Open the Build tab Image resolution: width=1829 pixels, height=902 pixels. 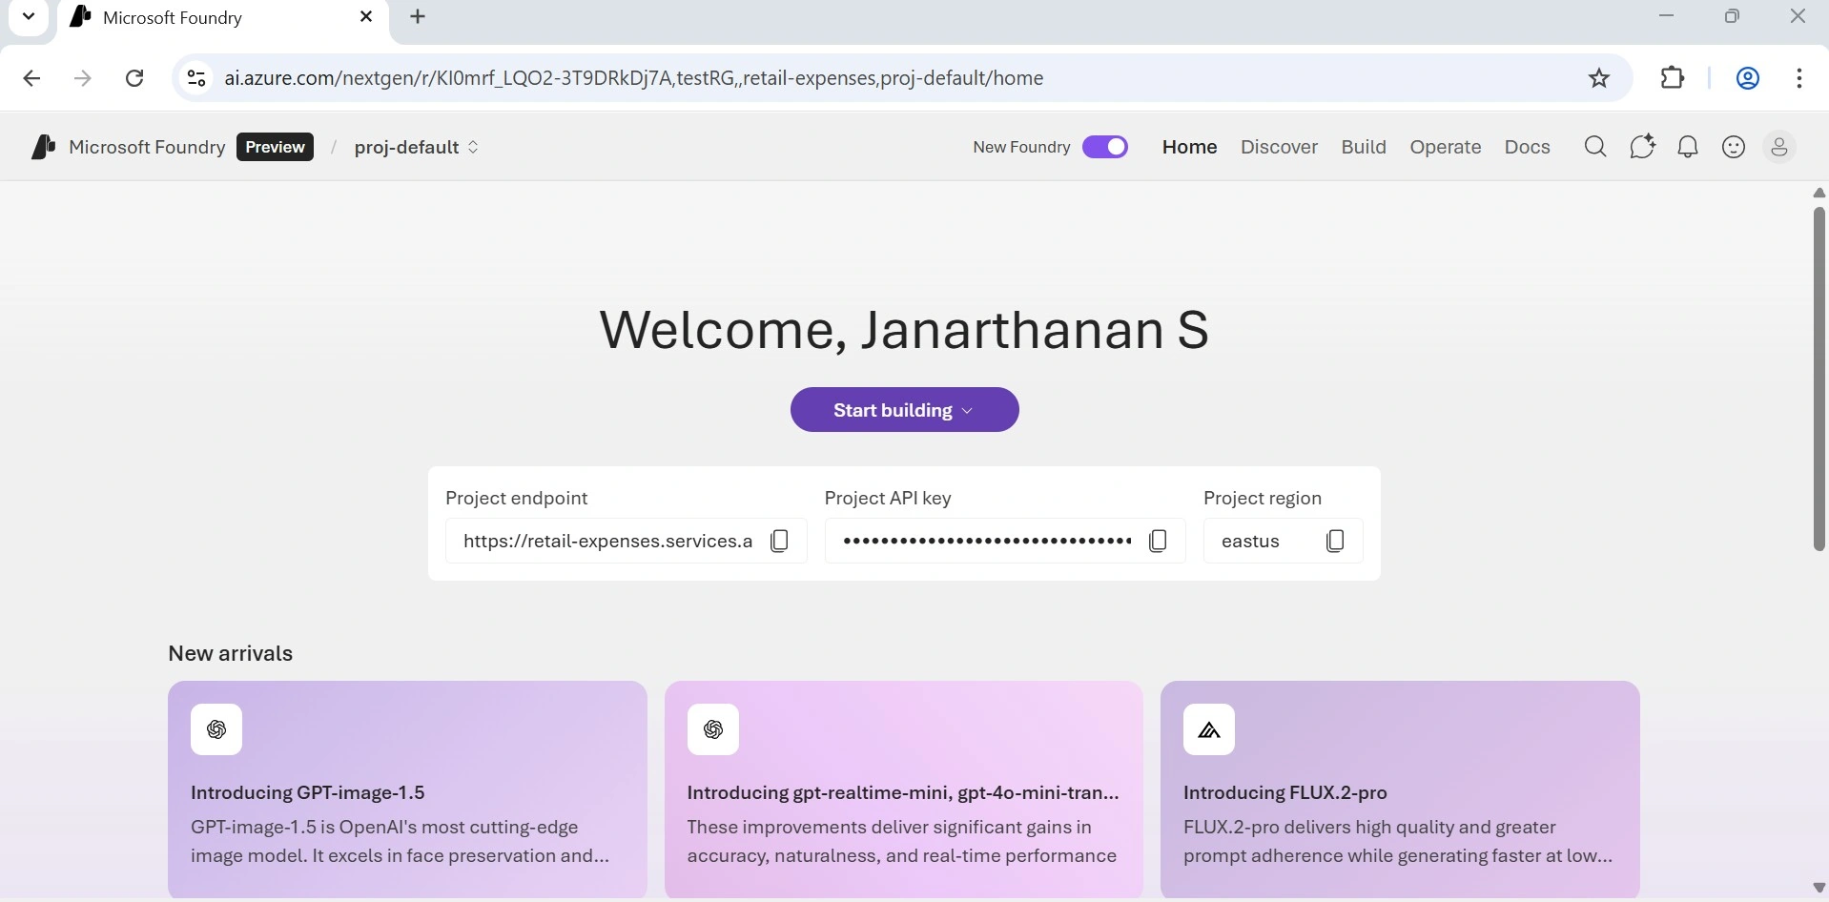pyautogui.click(x=1364, y=147)
